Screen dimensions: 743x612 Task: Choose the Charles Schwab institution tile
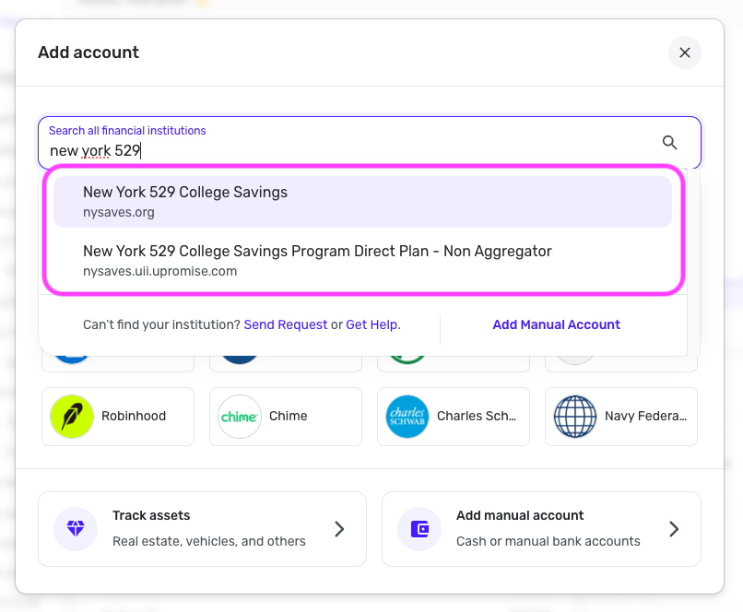(472, 417)
